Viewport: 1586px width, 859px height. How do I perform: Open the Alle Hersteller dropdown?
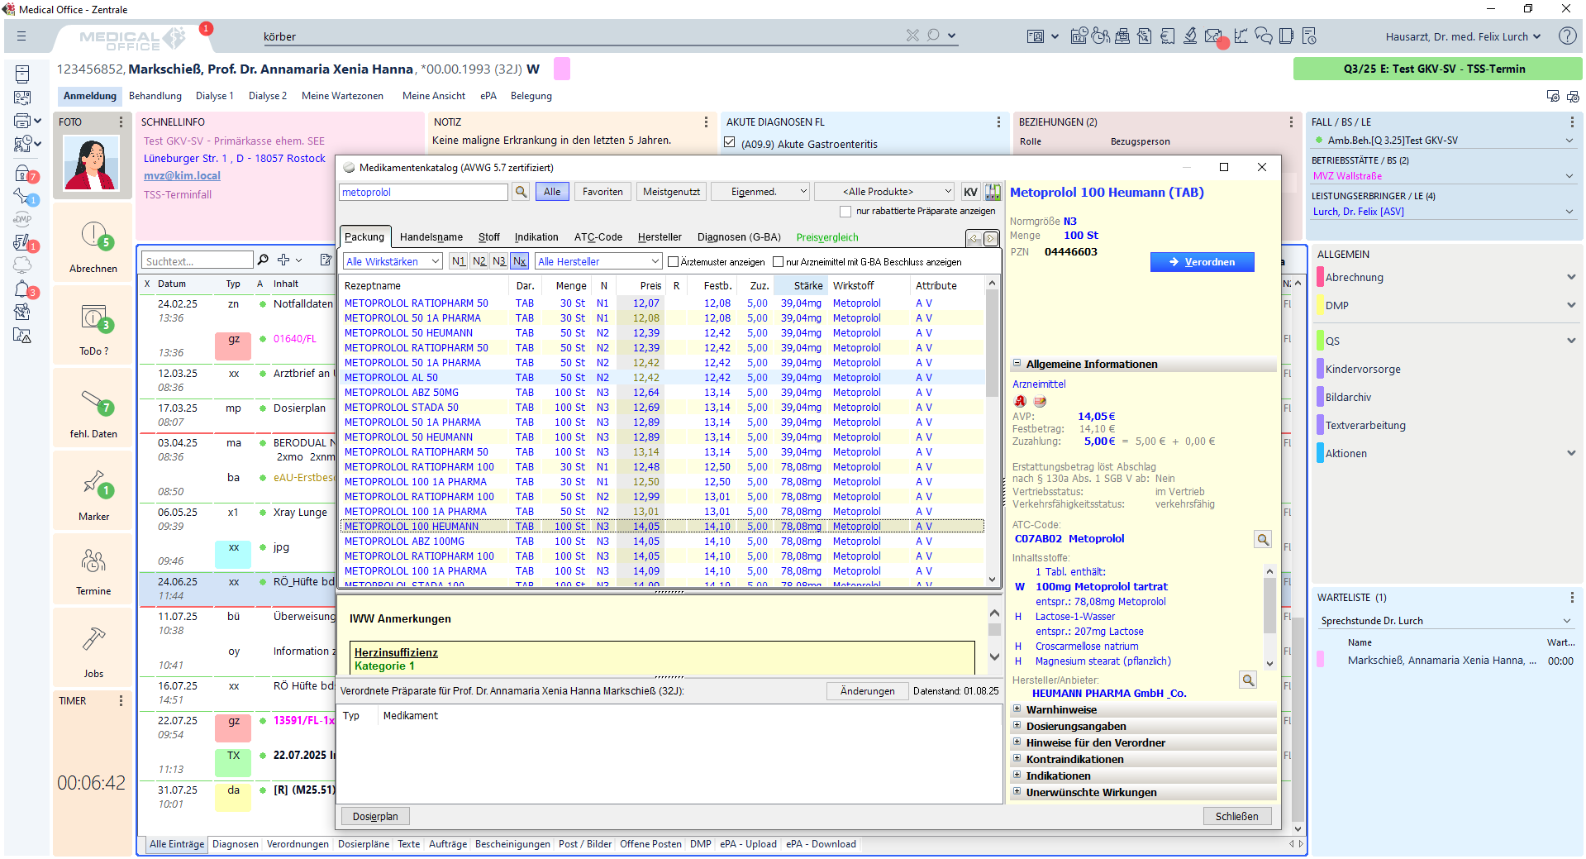598,262
